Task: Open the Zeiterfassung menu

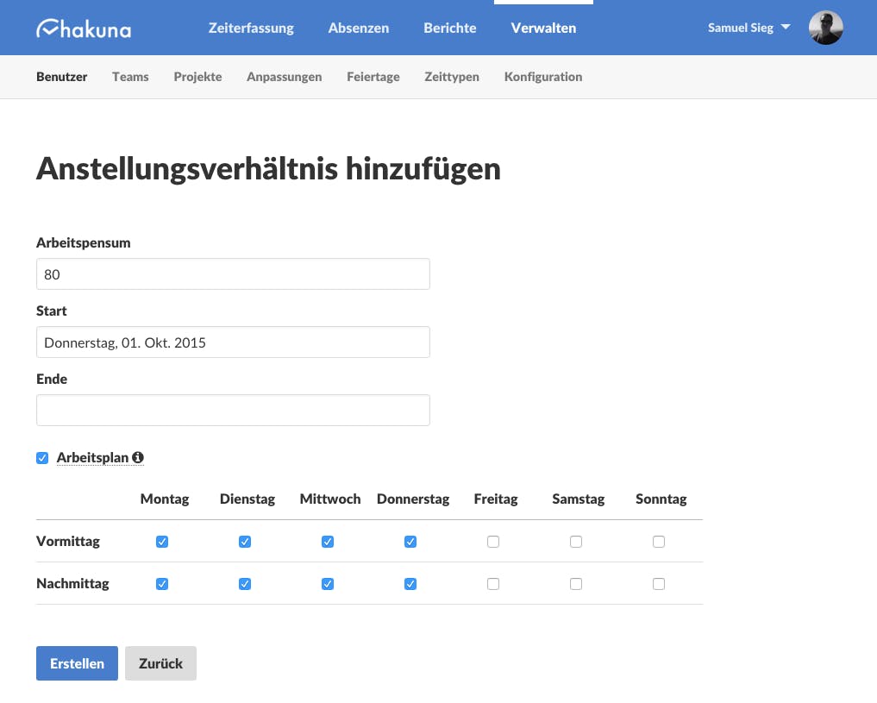Action: click(251, 28)
